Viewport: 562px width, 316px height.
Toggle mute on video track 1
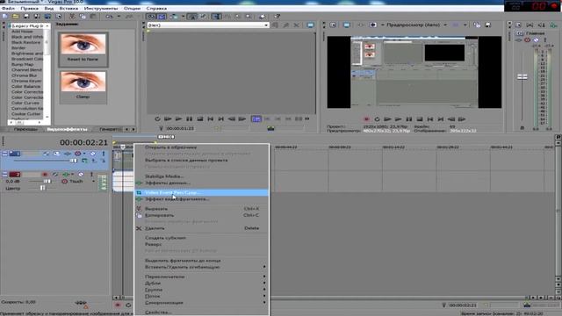click(x=93, y=154)
